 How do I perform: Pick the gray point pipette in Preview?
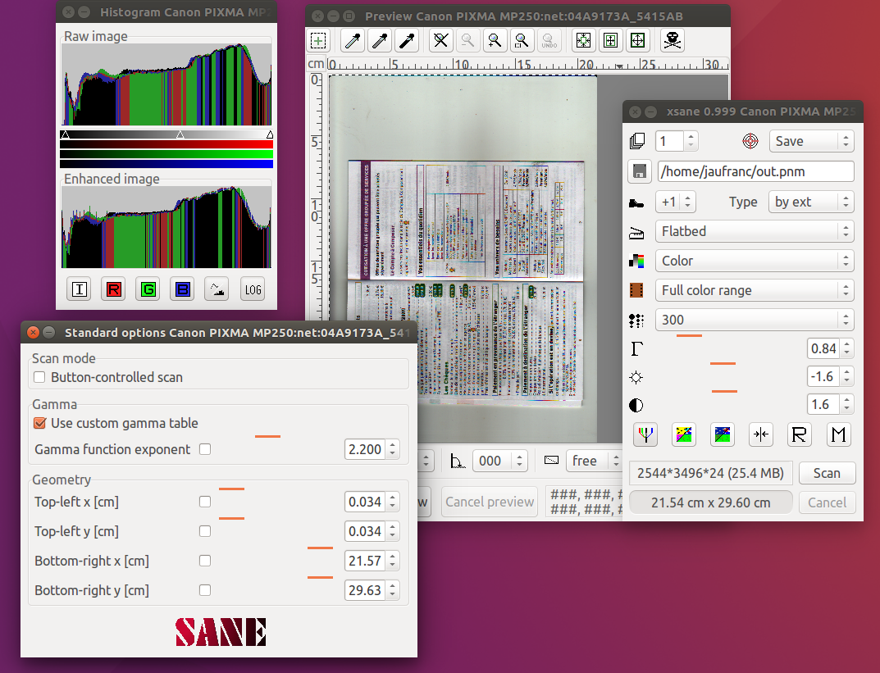[x=380, y=40]
